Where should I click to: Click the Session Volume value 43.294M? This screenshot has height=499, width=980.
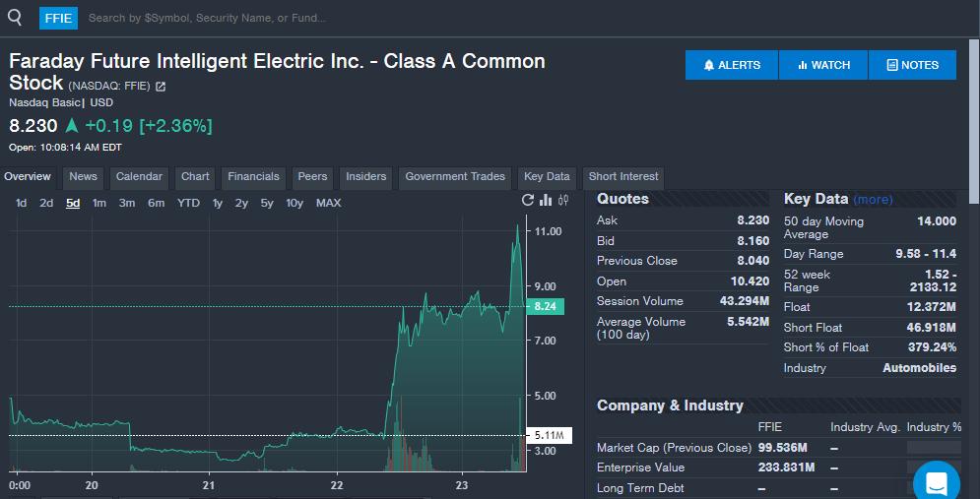click(x=745, y=301)
